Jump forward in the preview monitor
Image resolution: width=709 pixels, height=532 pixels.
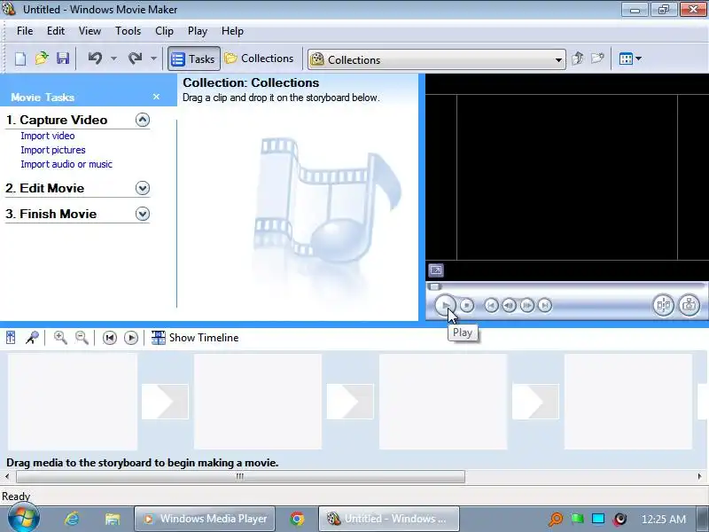545,305
